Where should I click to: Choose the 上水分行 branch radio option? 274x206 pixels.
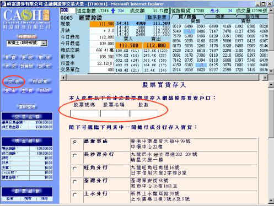[74, 194]
